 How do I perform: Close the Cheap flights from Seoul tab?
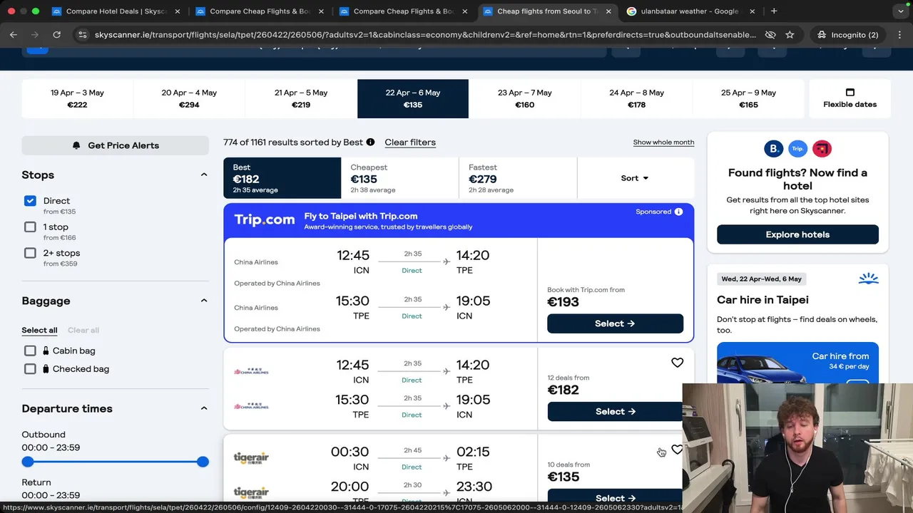608,11
